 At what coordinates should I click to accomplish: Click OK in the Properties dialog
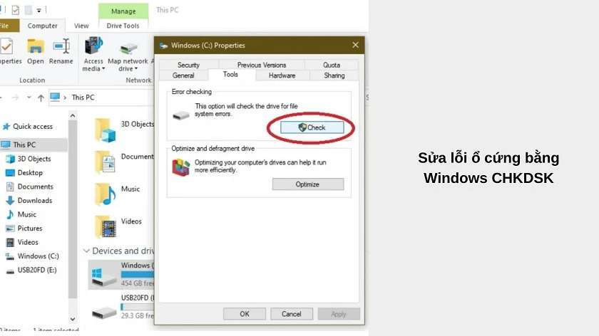[245, 314]
